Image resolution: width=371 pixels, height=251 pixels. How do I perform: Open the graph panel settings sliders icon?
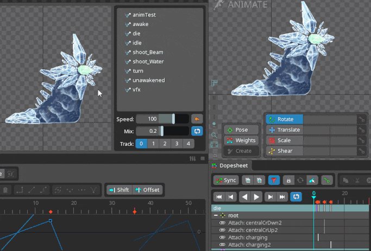192,159
